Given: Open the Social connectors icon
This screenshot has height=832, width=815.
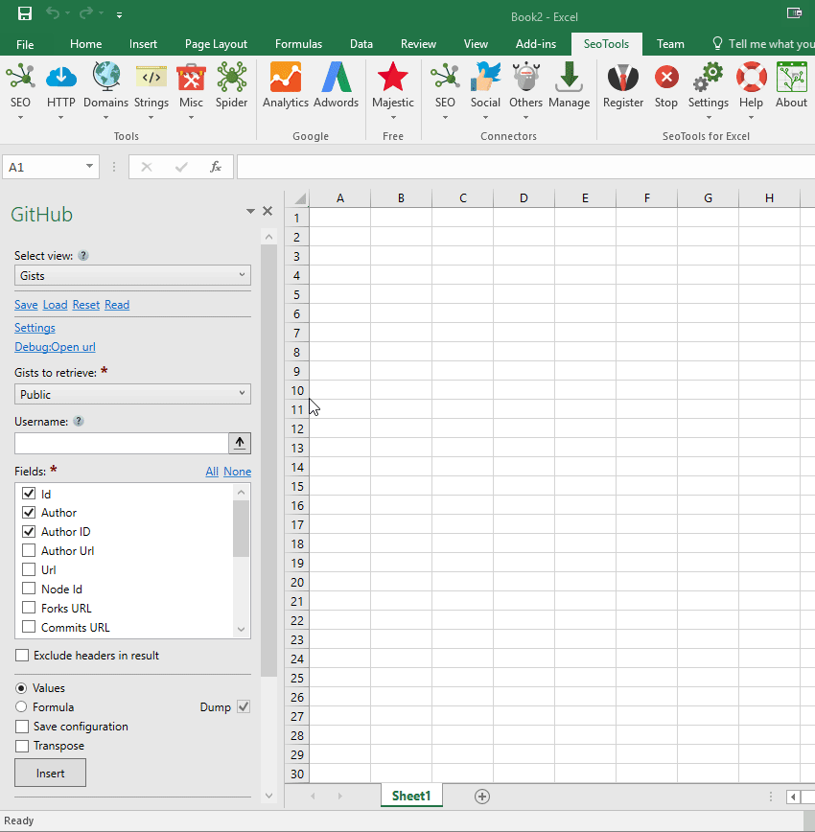Looking at the screenshot, I should point(485,77).
